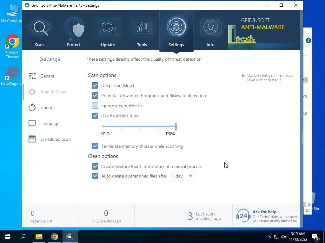Click background window scroll right arrow
The height and width of the screenshot is (243, 325).
pos(309,205)
